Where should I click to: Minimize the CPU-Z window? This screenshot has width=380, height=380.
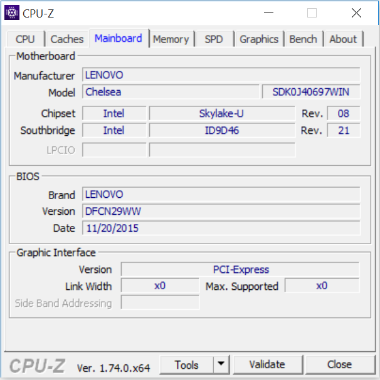click(268, 13)
